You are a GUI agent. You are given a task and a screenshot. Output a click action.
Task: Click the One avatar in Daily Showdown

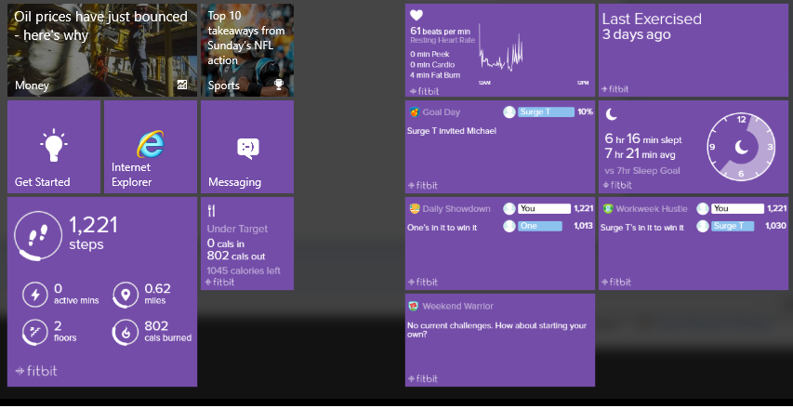[509, 226]
